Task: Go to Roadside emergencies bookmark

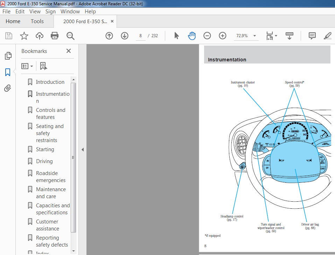Action: tap(51, 177)
